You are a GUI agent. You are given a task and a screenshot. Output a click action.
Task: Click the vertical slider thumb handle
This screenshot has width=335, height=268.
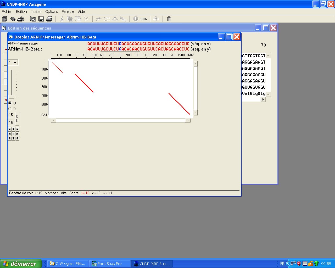pyautogui.click(x=12, y=97)
